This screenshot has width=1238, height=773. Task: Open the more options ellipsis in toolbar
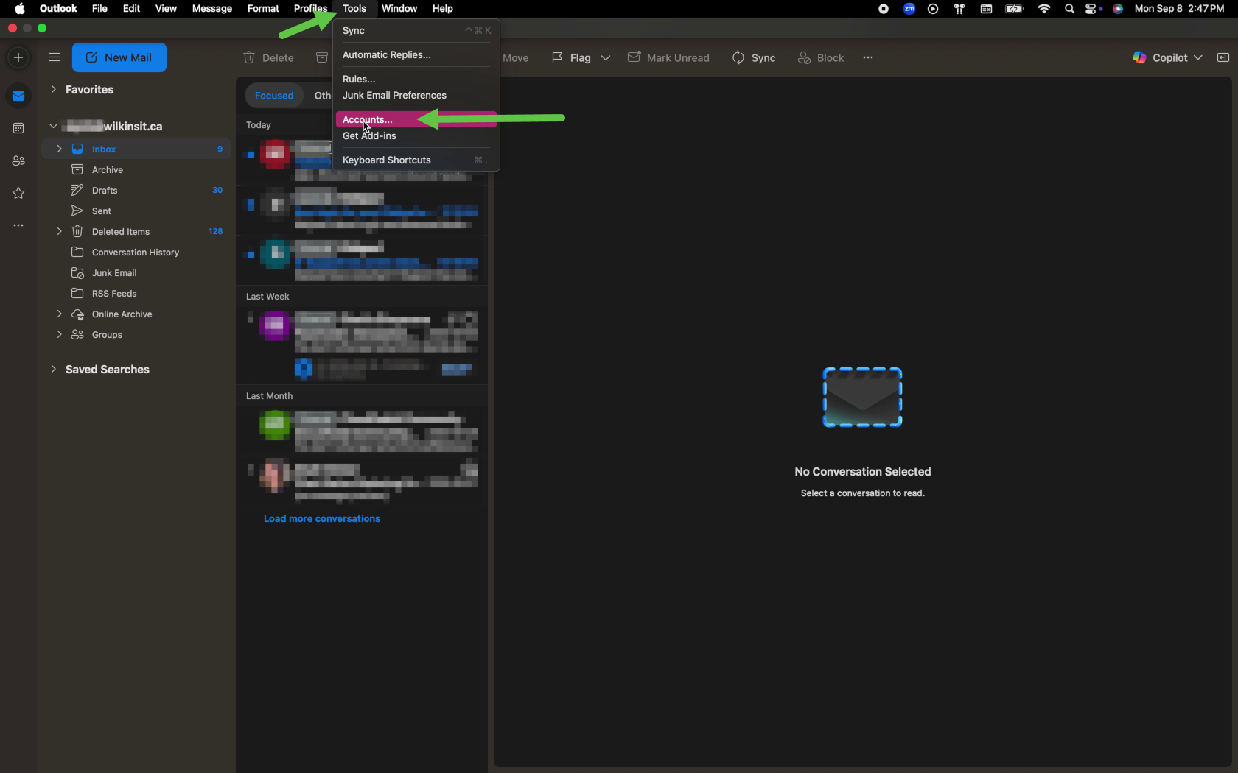coord(868,58)
